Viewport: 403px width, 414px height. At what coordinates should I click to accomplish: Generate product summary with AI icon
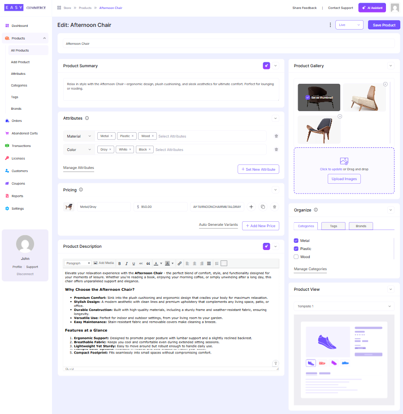(x=266, y=66)
